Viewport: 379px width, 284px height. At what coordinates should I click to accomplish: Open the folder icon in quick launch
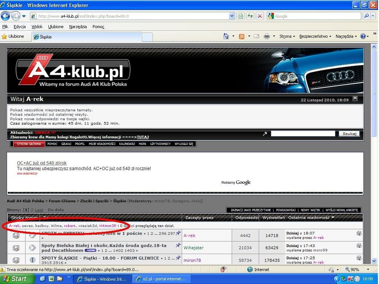[x=60, y=279]
